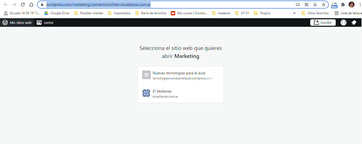362x144 pixels.
Task: Click the Lector icon
Action: (39, 23)
